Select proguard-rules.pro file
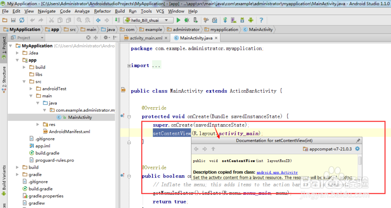 coord(52,160)
